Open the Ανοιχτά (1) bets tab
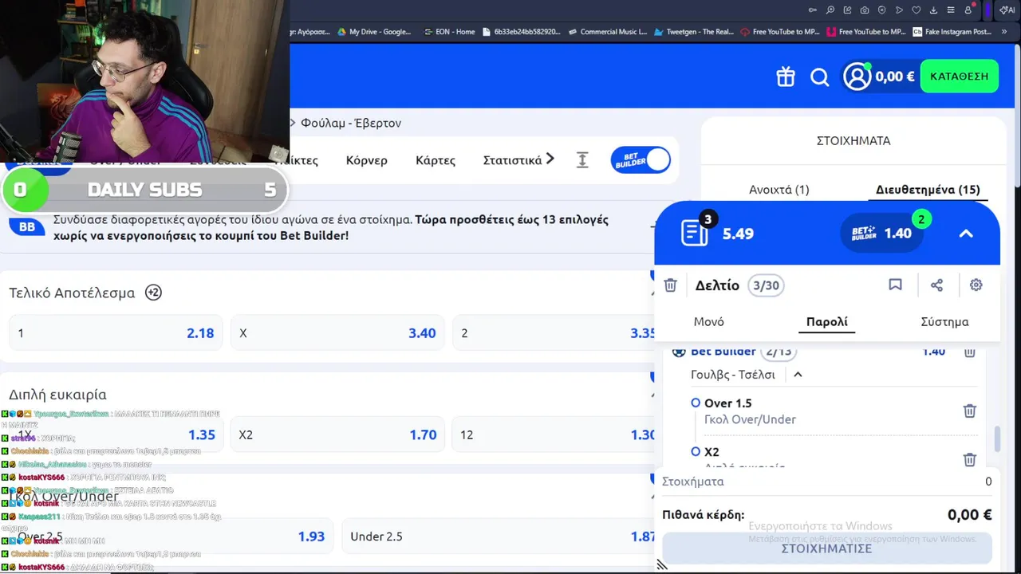Image resolution: width=1021 pixels, height=574 pixels. 779,190
